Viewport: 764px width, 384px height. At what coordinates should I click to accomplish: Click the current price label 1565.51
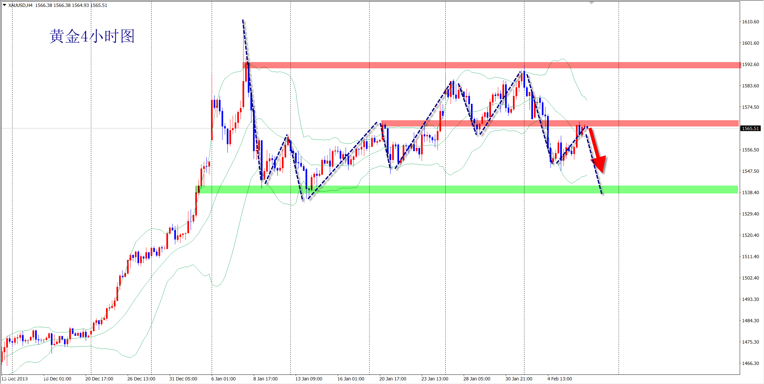click(x=750, y=128)
